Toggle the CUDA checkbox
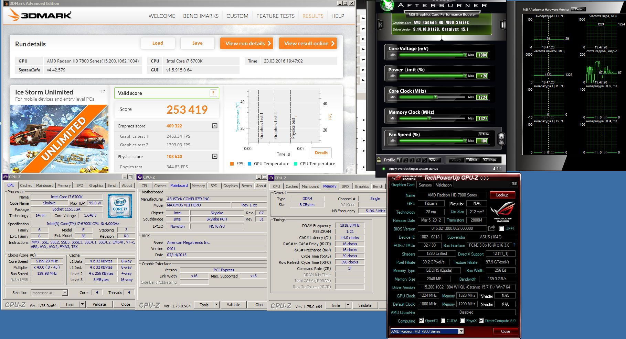 coord(443,321)
